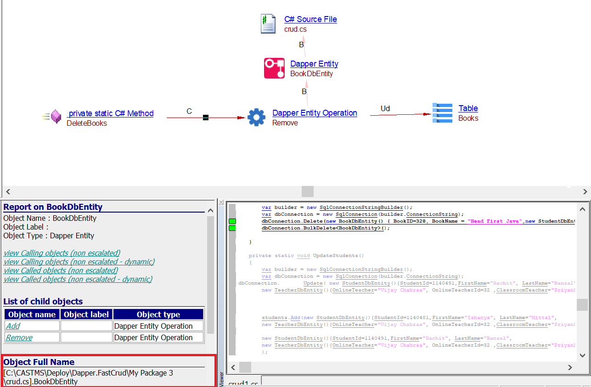Screen dimensions: 591x387
Task: Open the C# Source File link
Action: point(310,19)
